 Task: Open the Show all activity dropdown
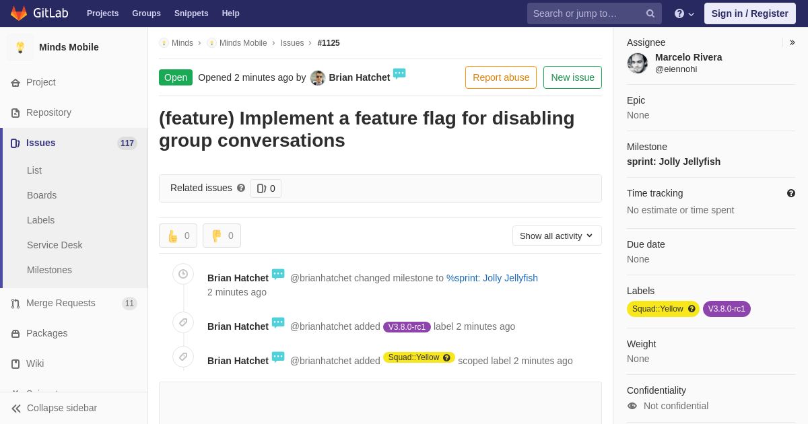point(557,236)
